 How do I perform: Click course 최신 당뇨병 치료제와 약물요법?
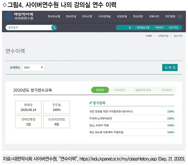pyautogui.click(x=106, y=132)
